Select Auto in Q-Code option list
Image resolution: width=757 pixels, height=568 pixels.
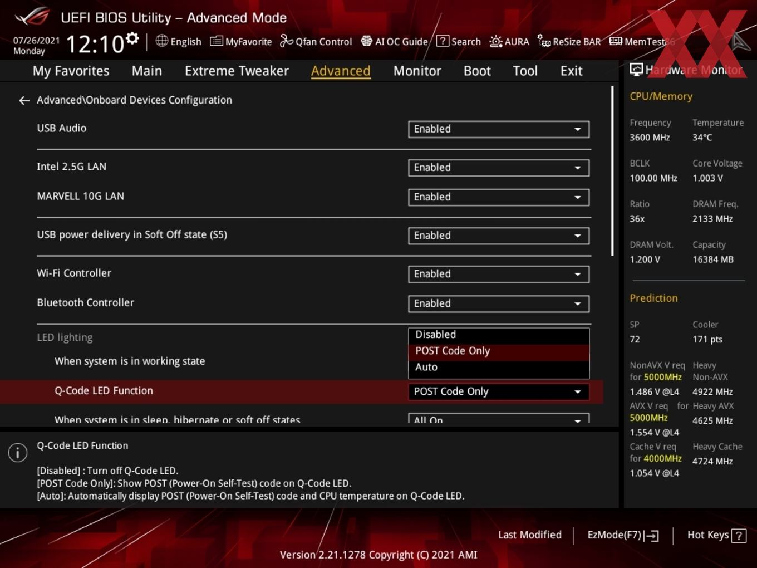pos(499,367)
